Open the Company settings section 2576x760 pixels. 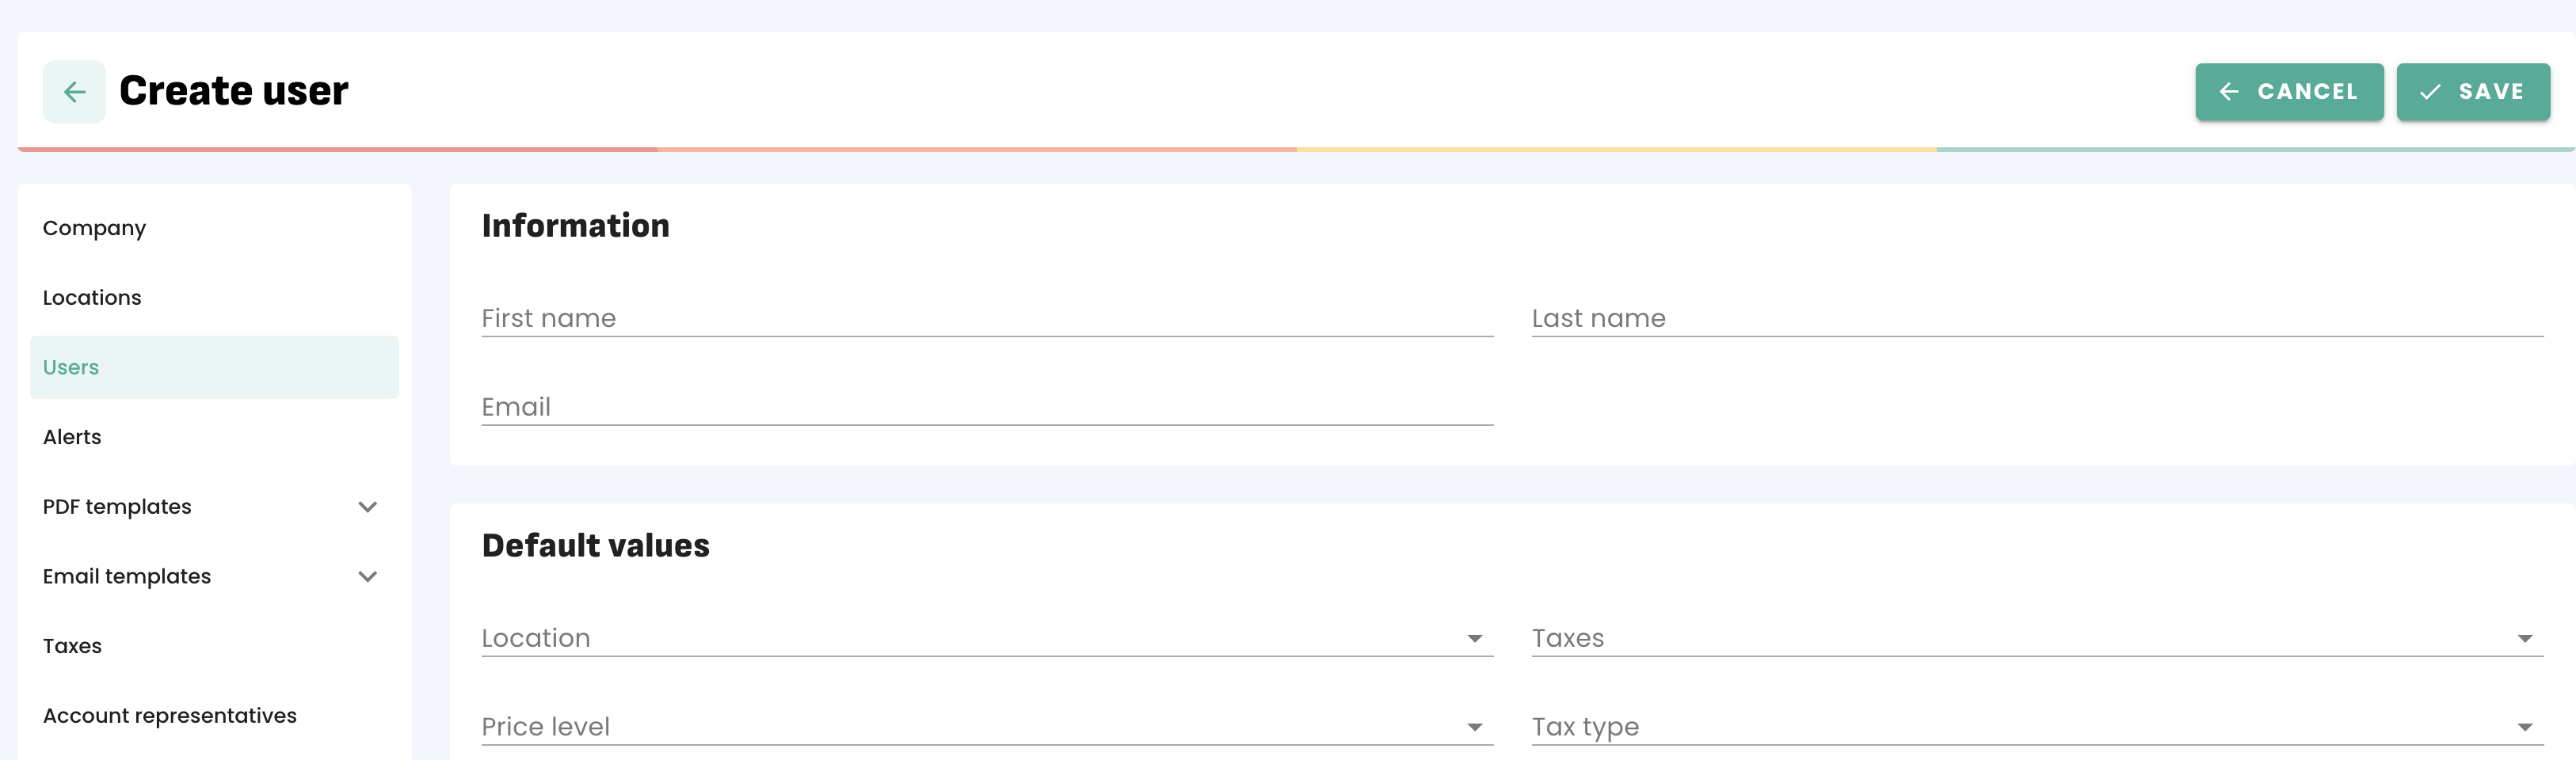click(94, 228)
